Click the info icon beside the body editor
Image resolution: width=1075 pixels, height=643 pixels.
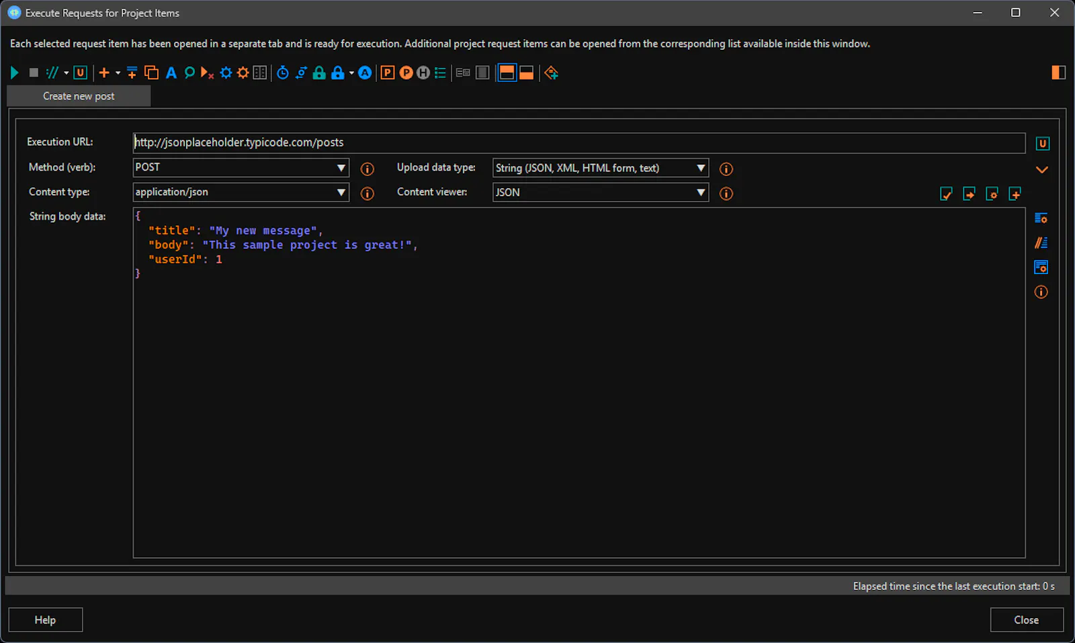[1041, 292]
